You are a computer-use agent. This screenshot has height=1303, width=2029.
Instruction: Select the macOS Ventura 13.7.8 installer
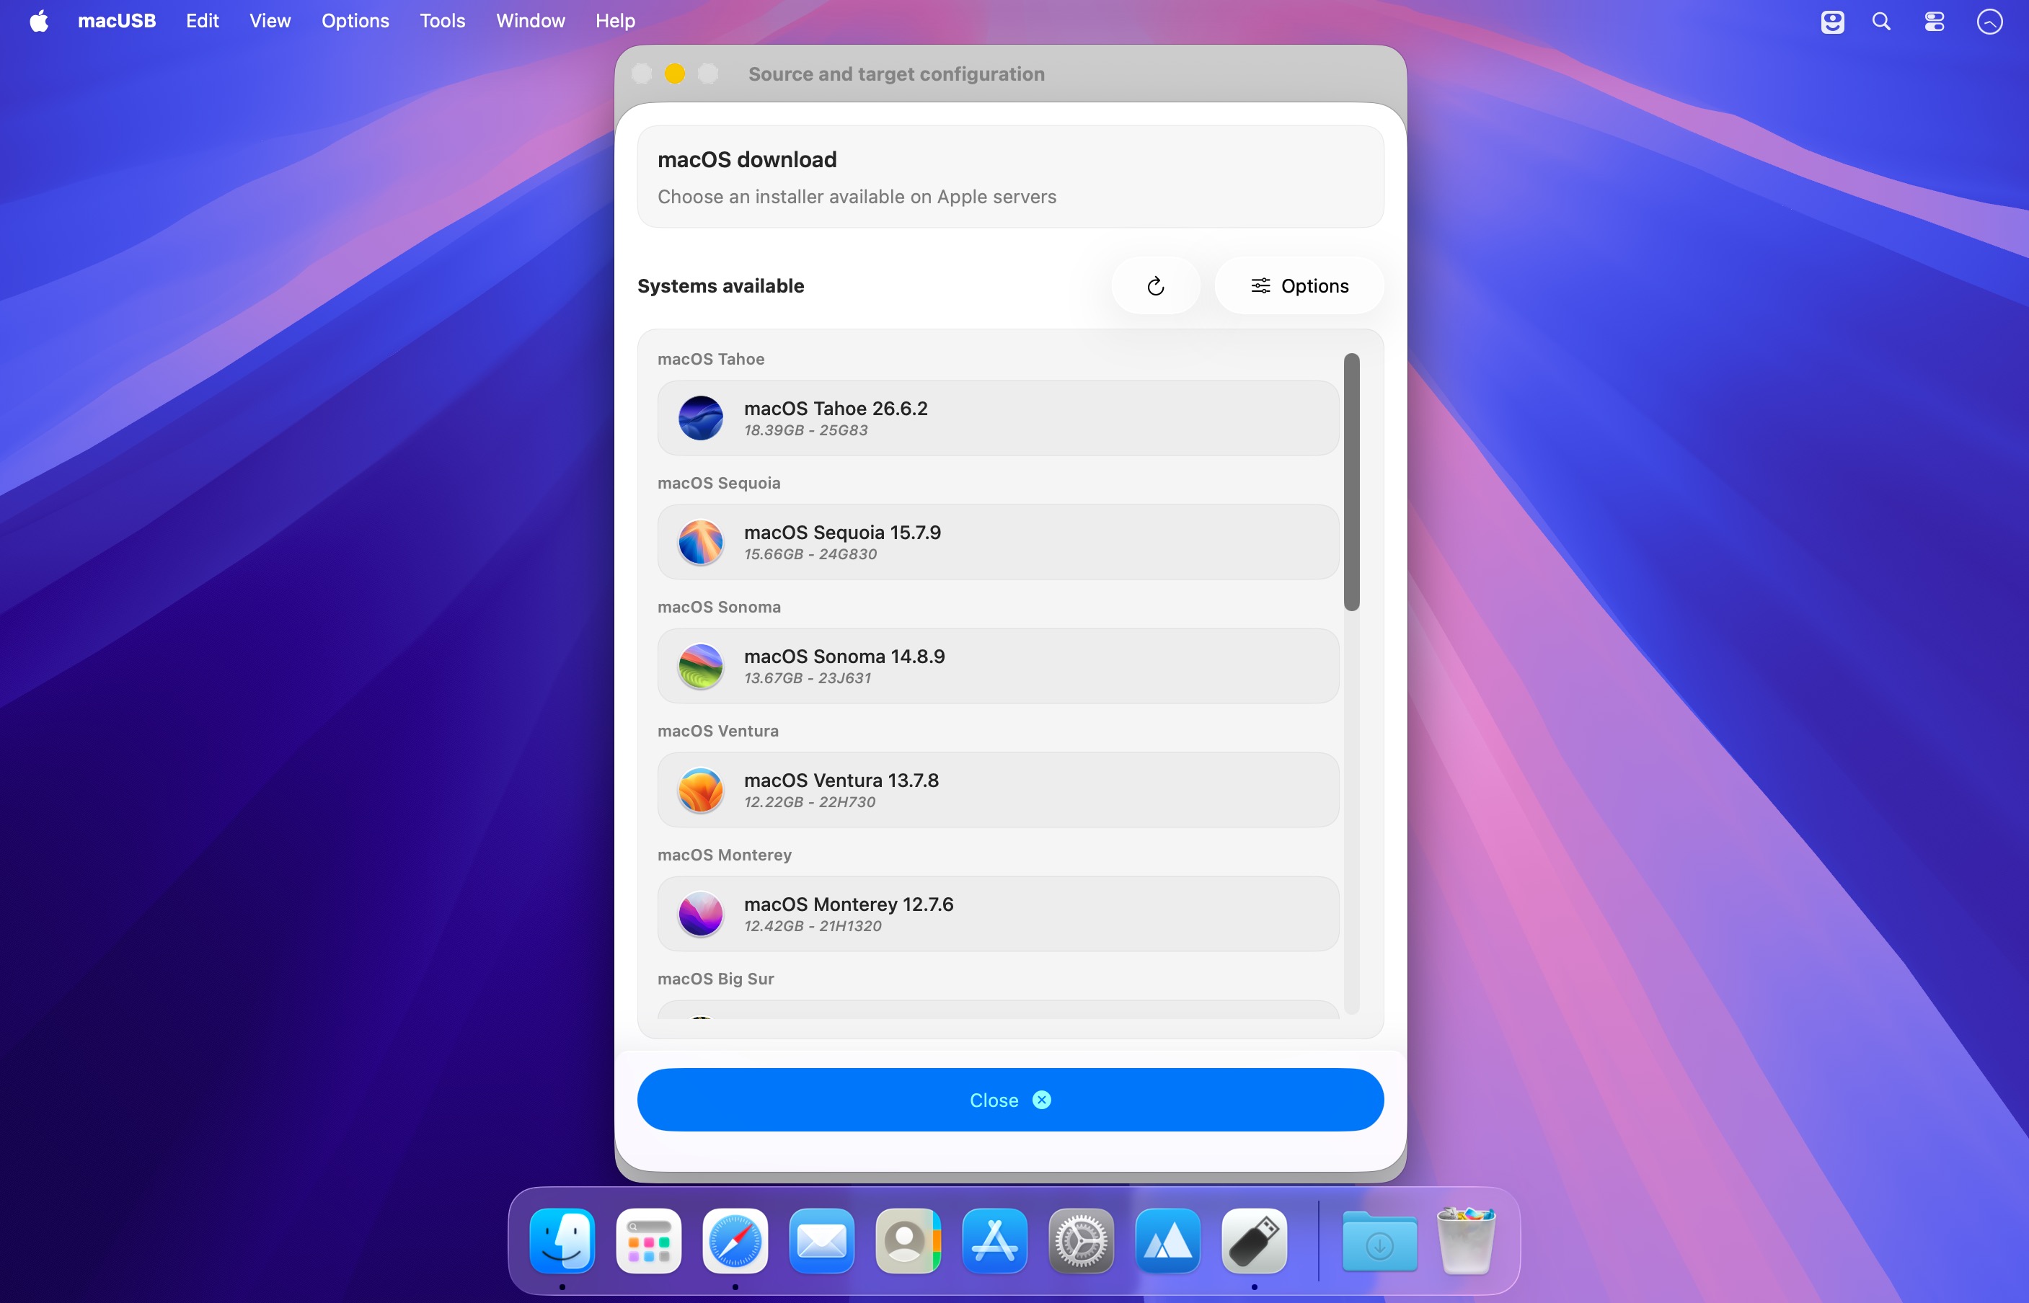pyautogui.click(x=998, y=789)
